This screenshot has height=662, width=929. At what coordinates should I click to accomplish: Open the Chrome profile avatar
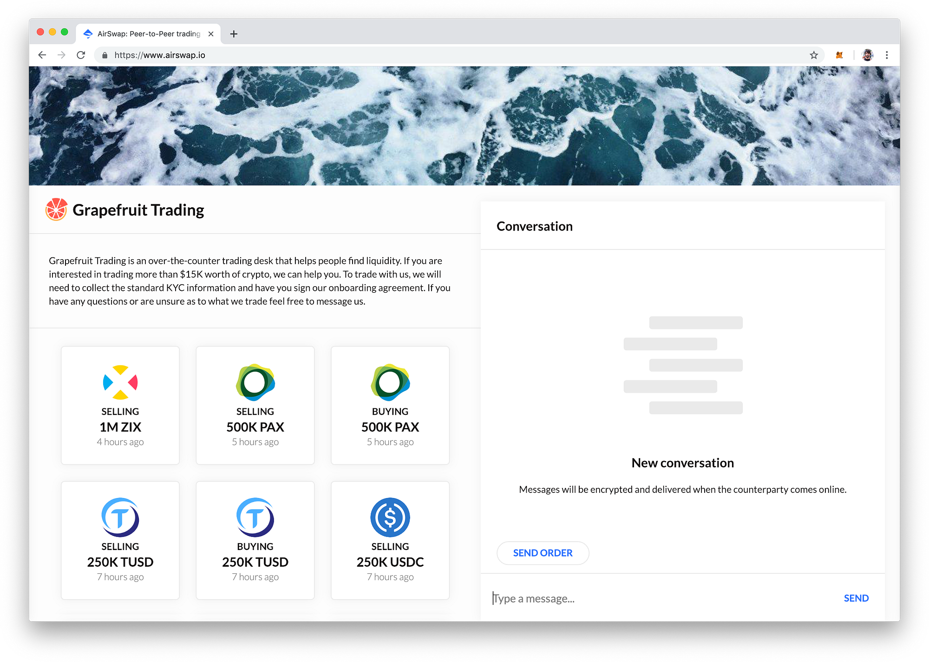[x=867, y=55]
